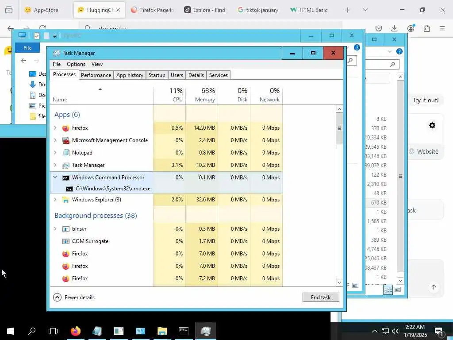Switch Explorer to large icons view toggle
This screenshot has height=340, width=453.
pos(398,290)
